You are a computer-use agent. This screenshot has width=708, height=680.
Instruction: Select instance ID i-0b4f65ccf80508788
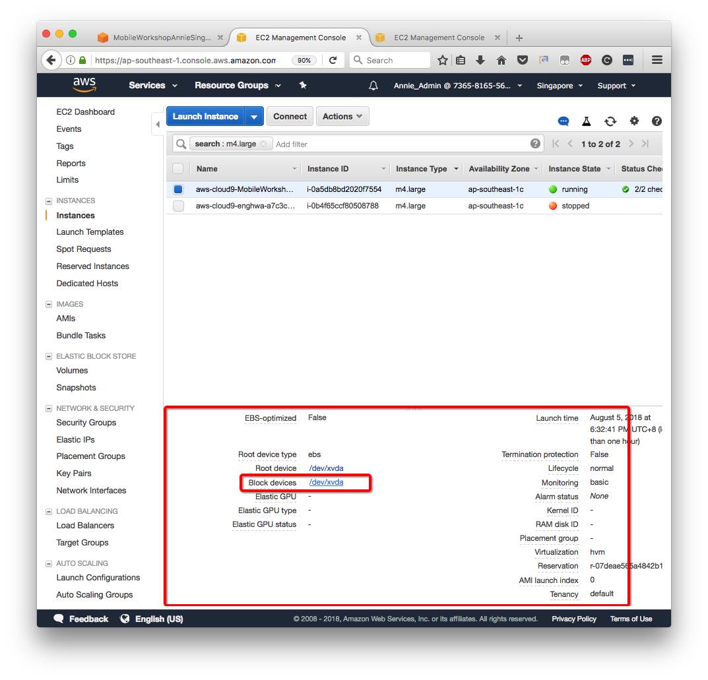pyautogui.click(x=342, y=206)
